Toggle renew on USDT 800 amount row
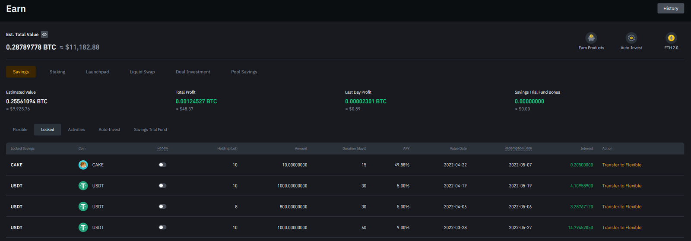691x241 pixels. pos(162,207)
